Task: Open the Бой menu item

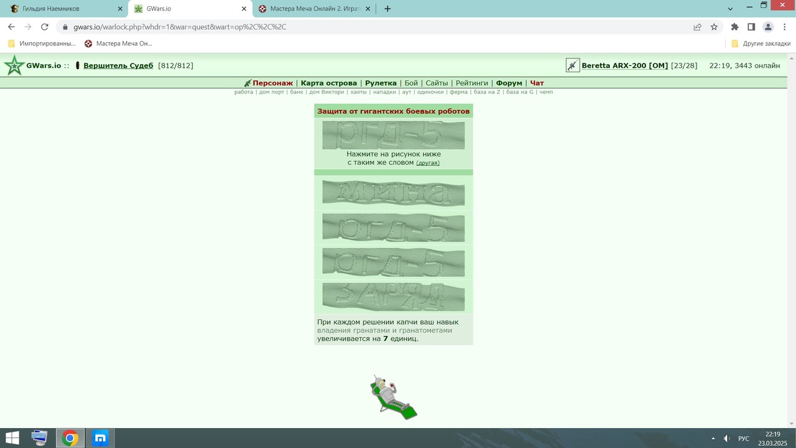Action: click(411, 83)
